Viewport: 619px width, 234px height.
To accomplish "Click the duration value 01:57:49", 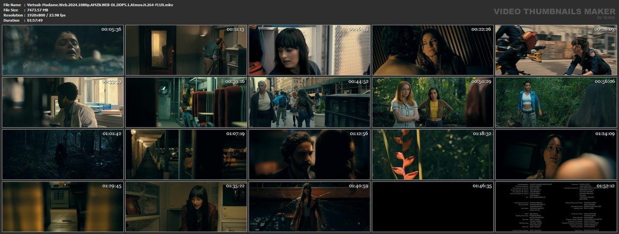I will pos(35,21).
